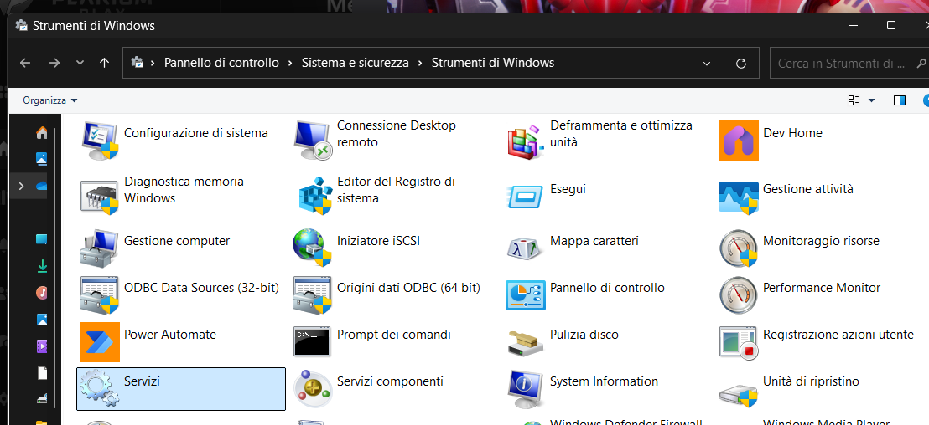Open network drive icon in navigation pane
This screenshot has width=929, height=425.
pos(42,400)
